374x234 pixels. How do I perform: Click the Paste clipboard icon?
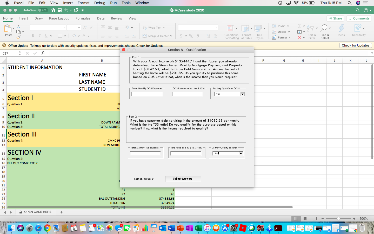[8, 29]
